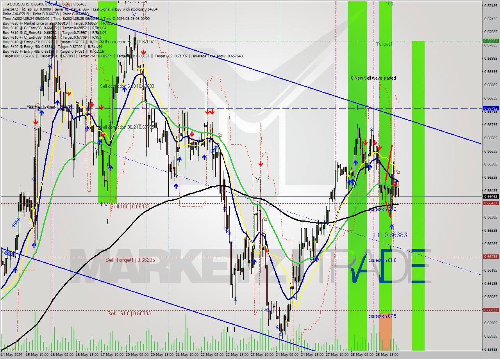The image size is (500, 359).
Task: Click the green 0.67051 price tag
Action: click(x=491, y=41)
